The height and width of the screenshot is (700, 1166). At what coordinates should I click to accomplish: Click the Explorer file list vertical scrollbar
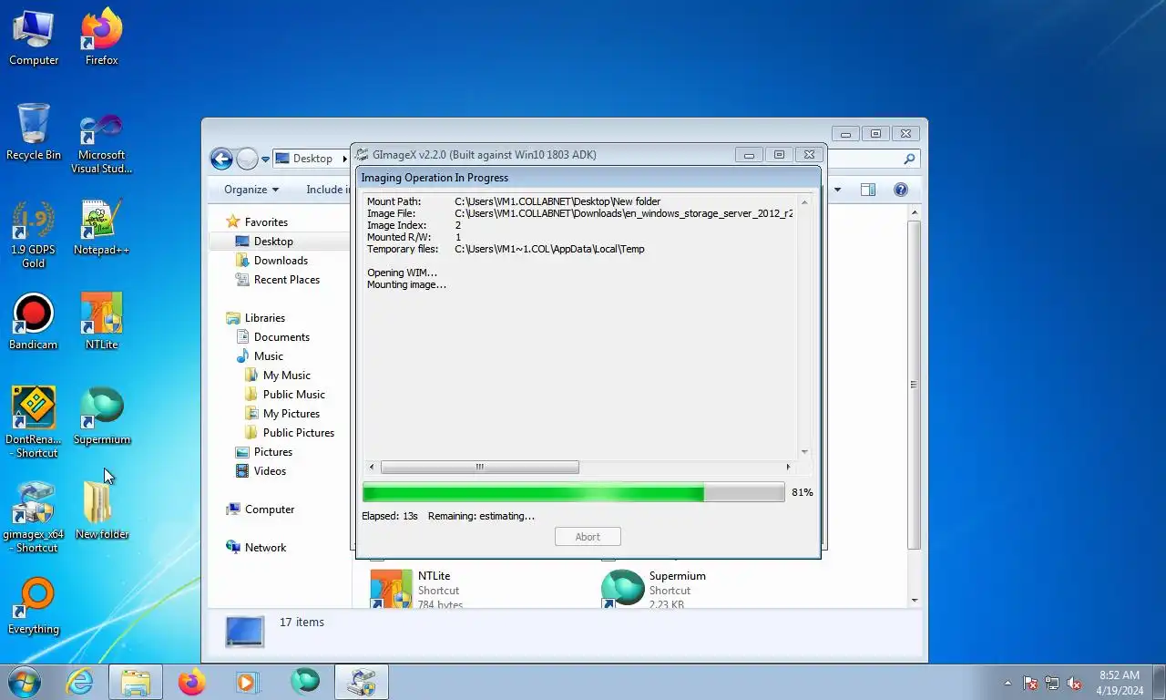point(914,385)
